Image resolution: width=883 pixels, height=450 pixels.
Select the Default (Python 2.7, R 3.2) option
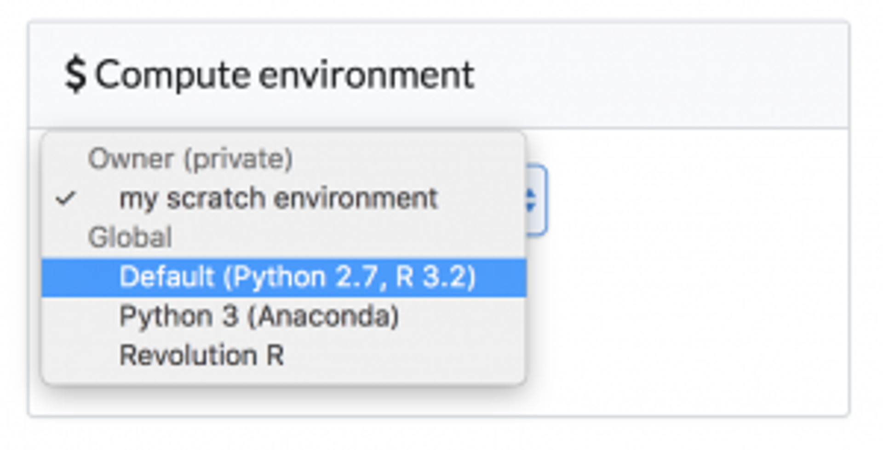point(297,277)
